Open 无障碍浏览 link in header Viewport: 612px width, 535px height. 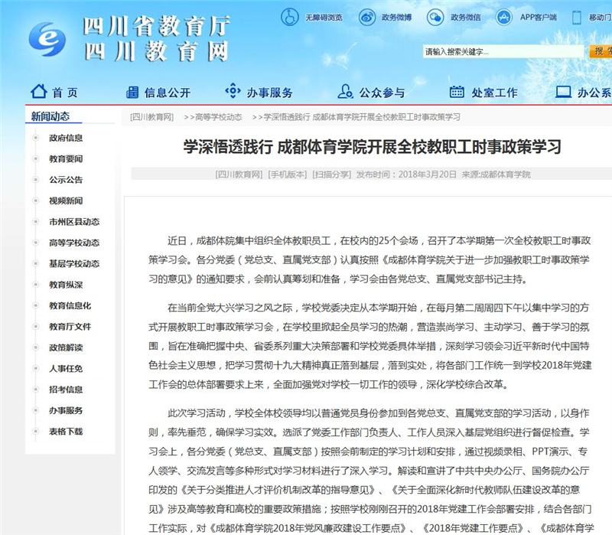pyautogui.click(x=324, y=18)
